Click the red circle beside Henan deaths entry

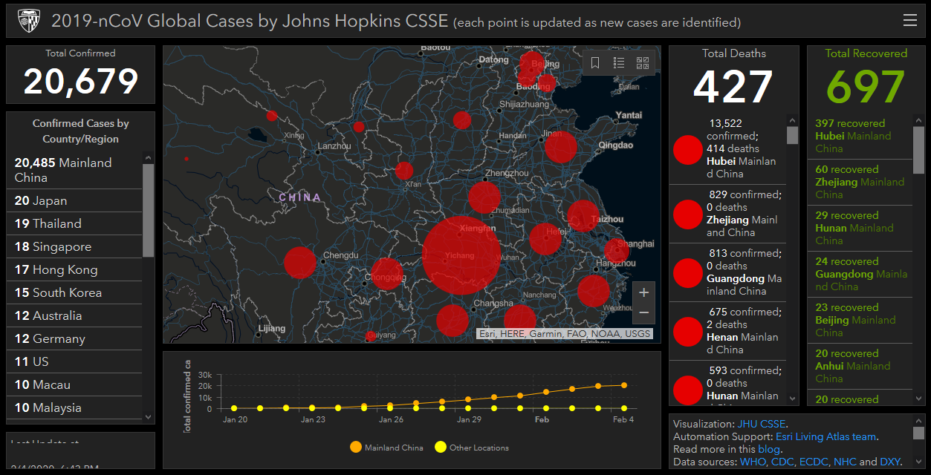coord(688,332)
